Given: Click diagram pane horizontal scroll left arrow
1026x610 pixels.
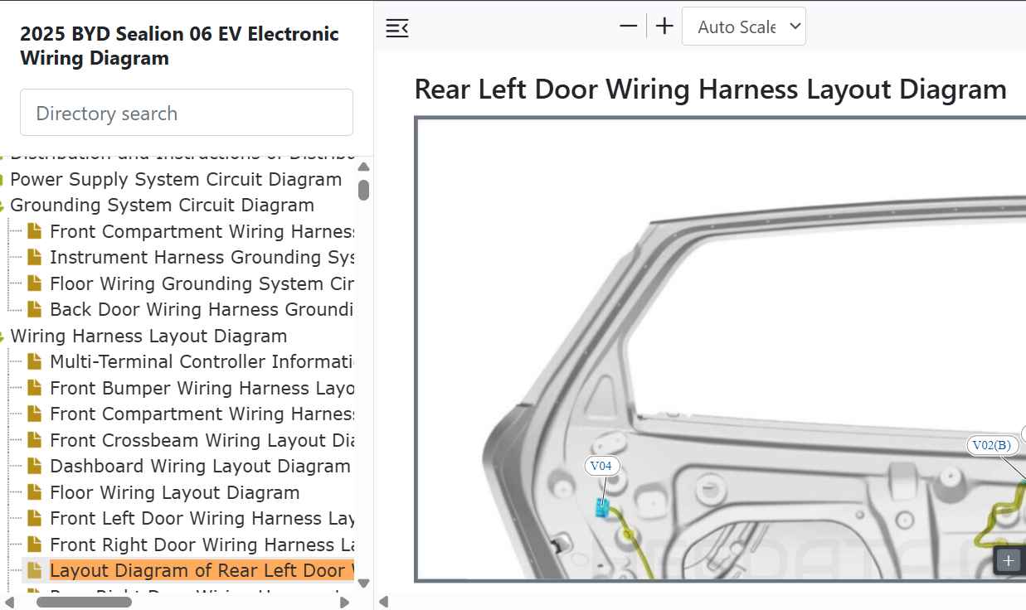Looking at the screenshot, I should click(383, 602).
